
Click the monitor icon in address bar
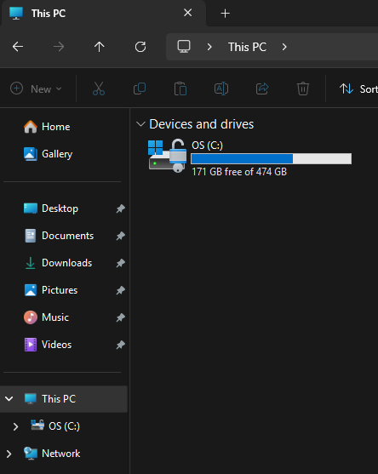(x=184, y=47)
